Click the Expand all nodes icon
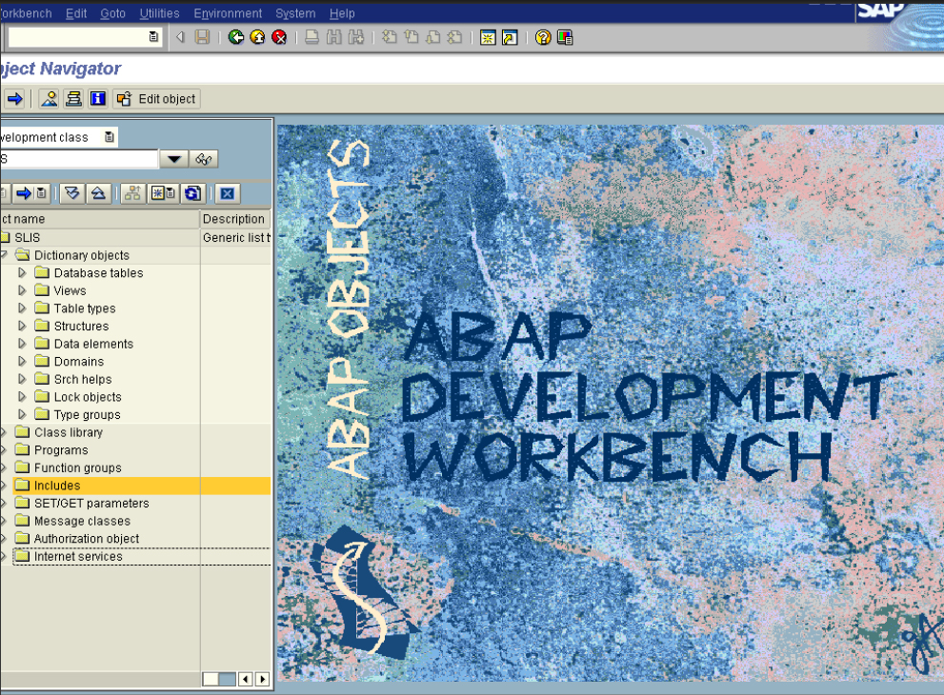944x695 pixels. point(72,193)
